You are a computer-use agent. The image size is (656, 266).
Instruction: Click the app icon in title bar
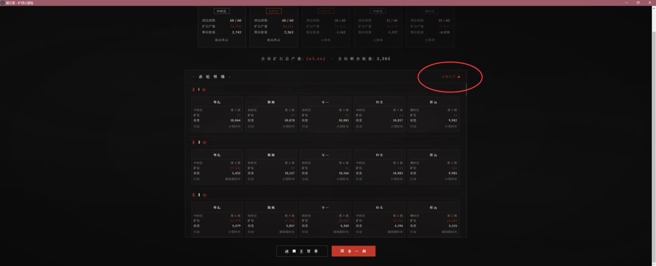(2, 2)
